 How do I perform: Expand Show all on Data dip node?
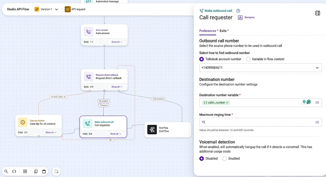point(51,132)
